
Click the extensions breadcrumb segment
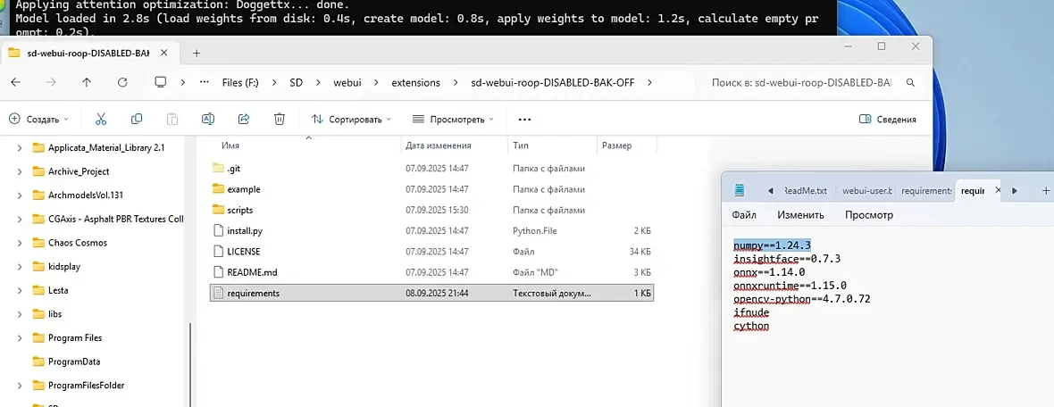click(416, 83)
